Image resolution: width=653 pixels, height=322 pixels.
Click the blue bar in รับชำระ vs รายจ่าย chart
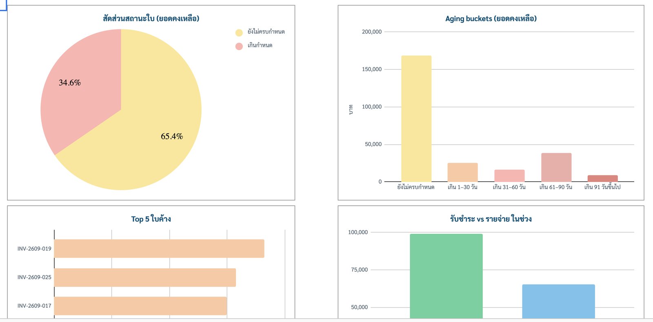[559, 301]
